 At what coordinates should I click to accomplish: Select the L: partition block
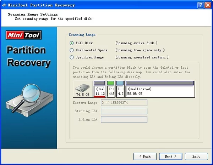coord(120,89)
